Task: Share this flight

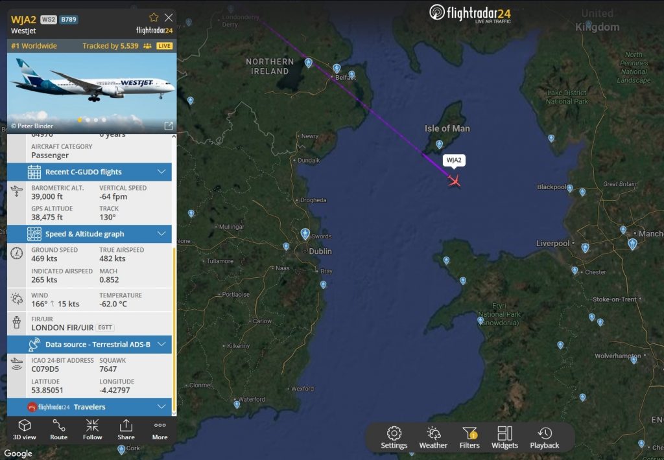Action: (x=126, y=430)
